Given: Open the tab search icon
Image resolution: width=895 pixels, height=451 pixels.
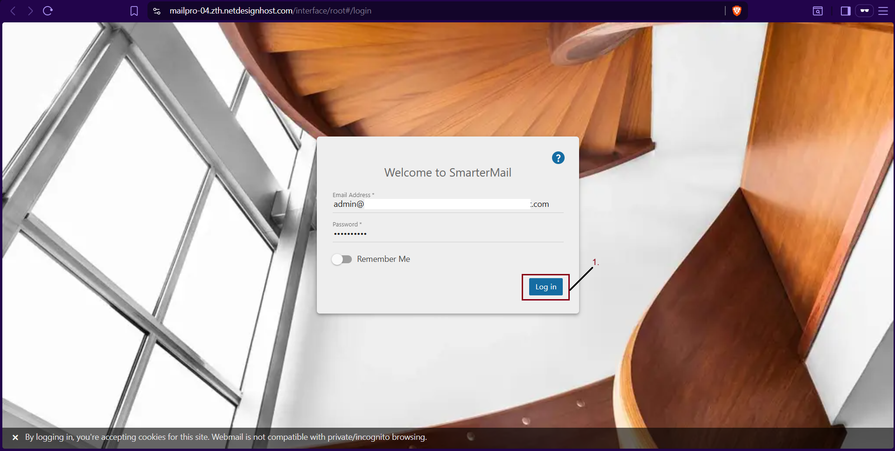Looking at the screenshot, I should coord(818,11).
